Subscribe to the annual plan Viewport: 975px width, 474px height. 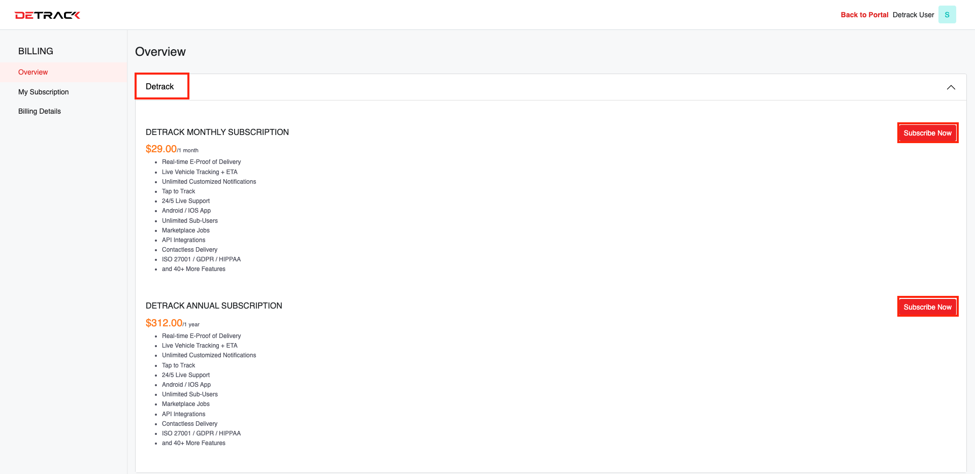point(928,307)
